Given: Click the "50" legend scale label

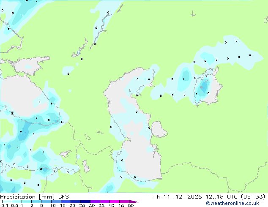Looking at the screenshot, I should tap(131, 205).
